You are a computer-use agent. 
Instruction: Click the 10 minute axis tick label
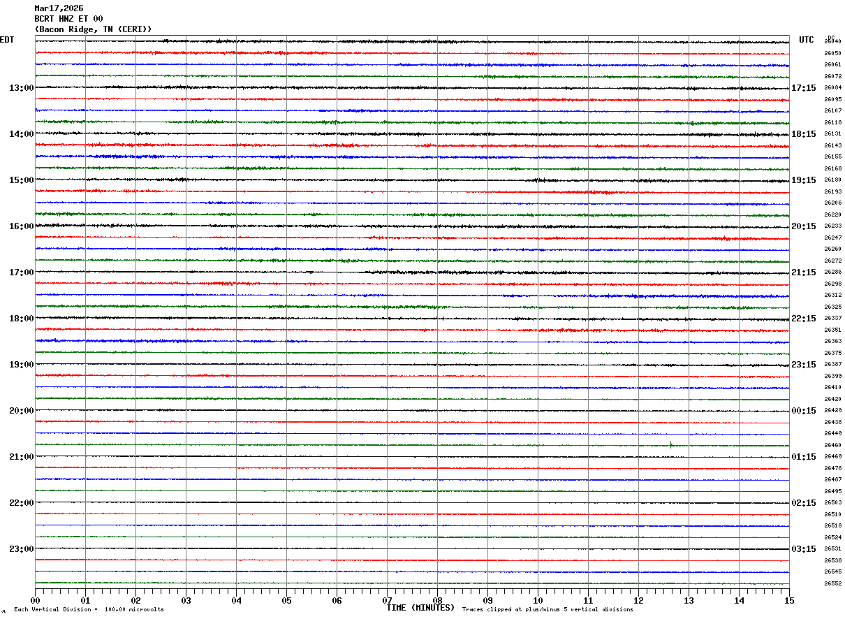pyautogui.click(x=538, y=601)
